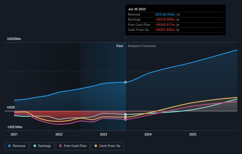Viewport: 242px width, 154px height.
Task: Click the -US$31.832m cash from op value
Action: coord(165,30)
